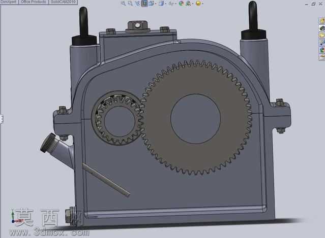Open the View Orientation icon
The width and height of the screenshot is (325, 238).
point(151,4)
